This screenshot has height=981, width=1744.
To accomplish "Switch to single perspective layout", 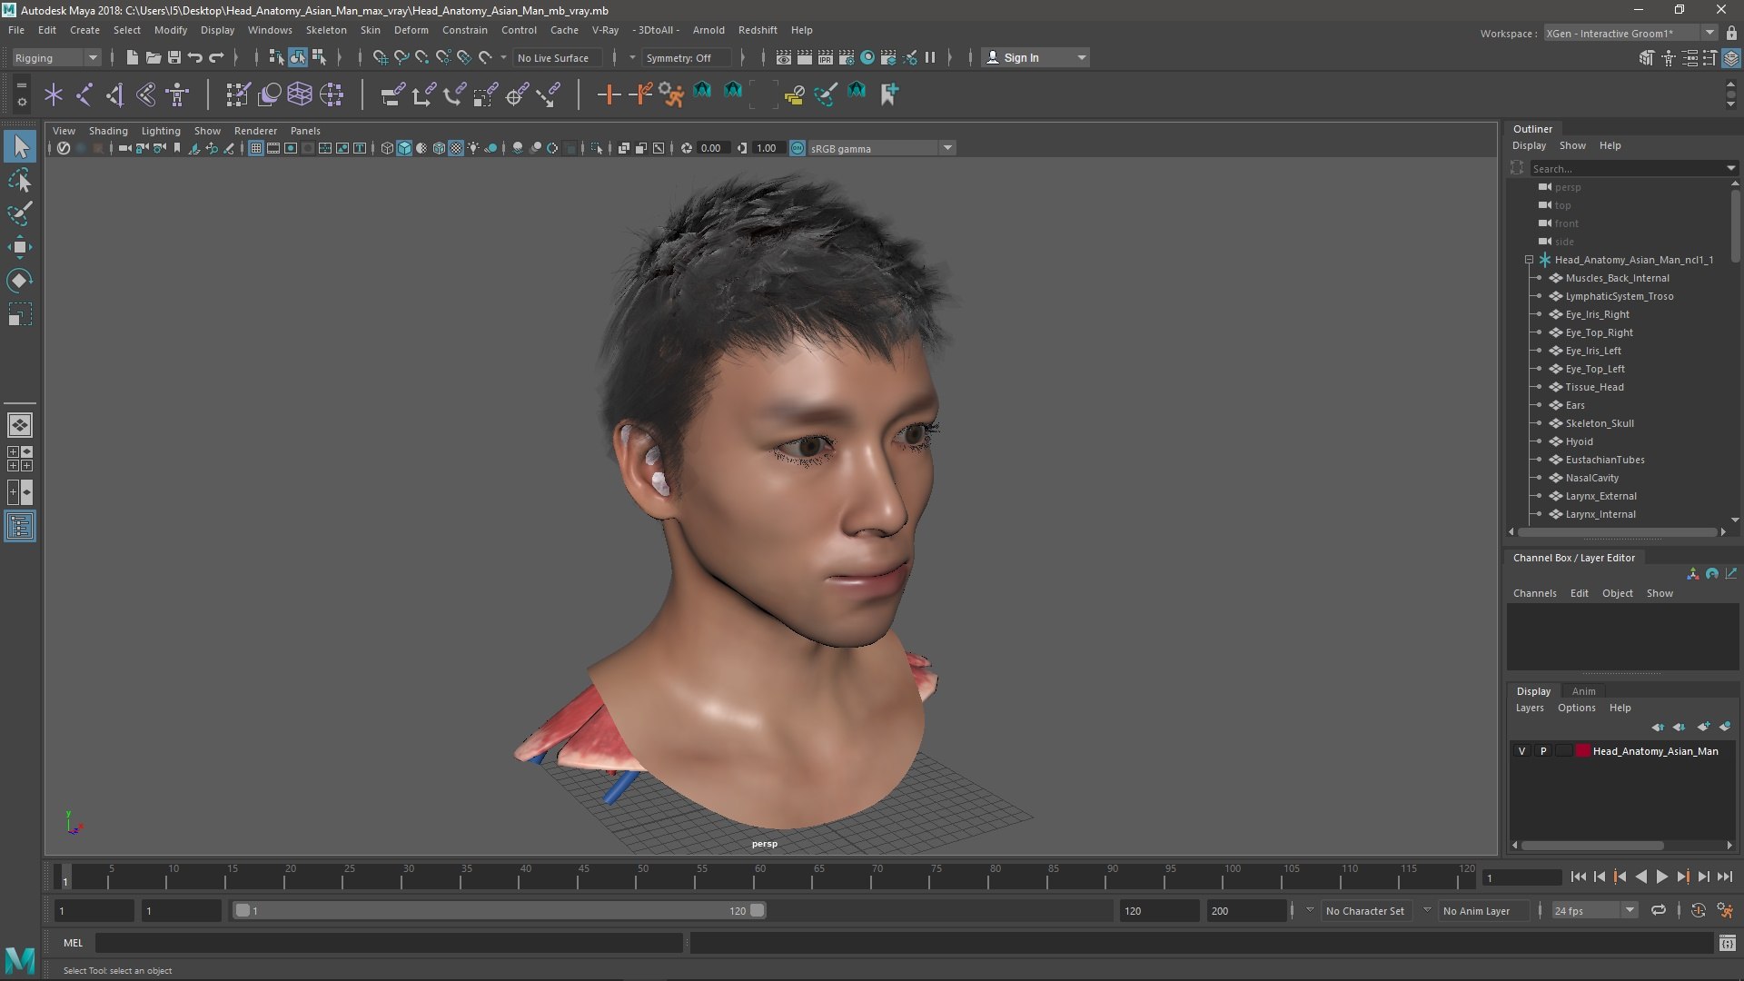I will pos(20,424).
